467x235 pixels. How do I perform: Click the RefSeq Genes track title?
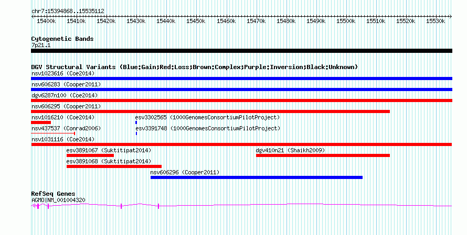click(53, 194)
